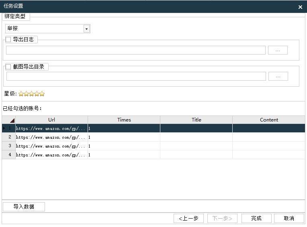Sort the table by the Url column header

point(51,120)
